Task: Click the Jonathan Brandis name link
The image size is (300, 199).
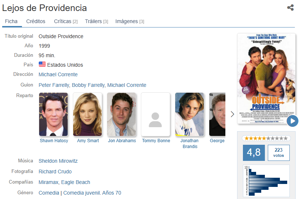Action: 190,144
